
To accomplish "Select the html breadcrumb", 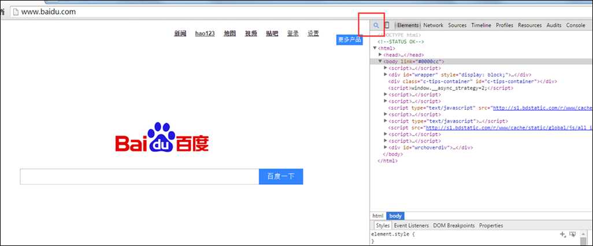I will tap(378, 216).
